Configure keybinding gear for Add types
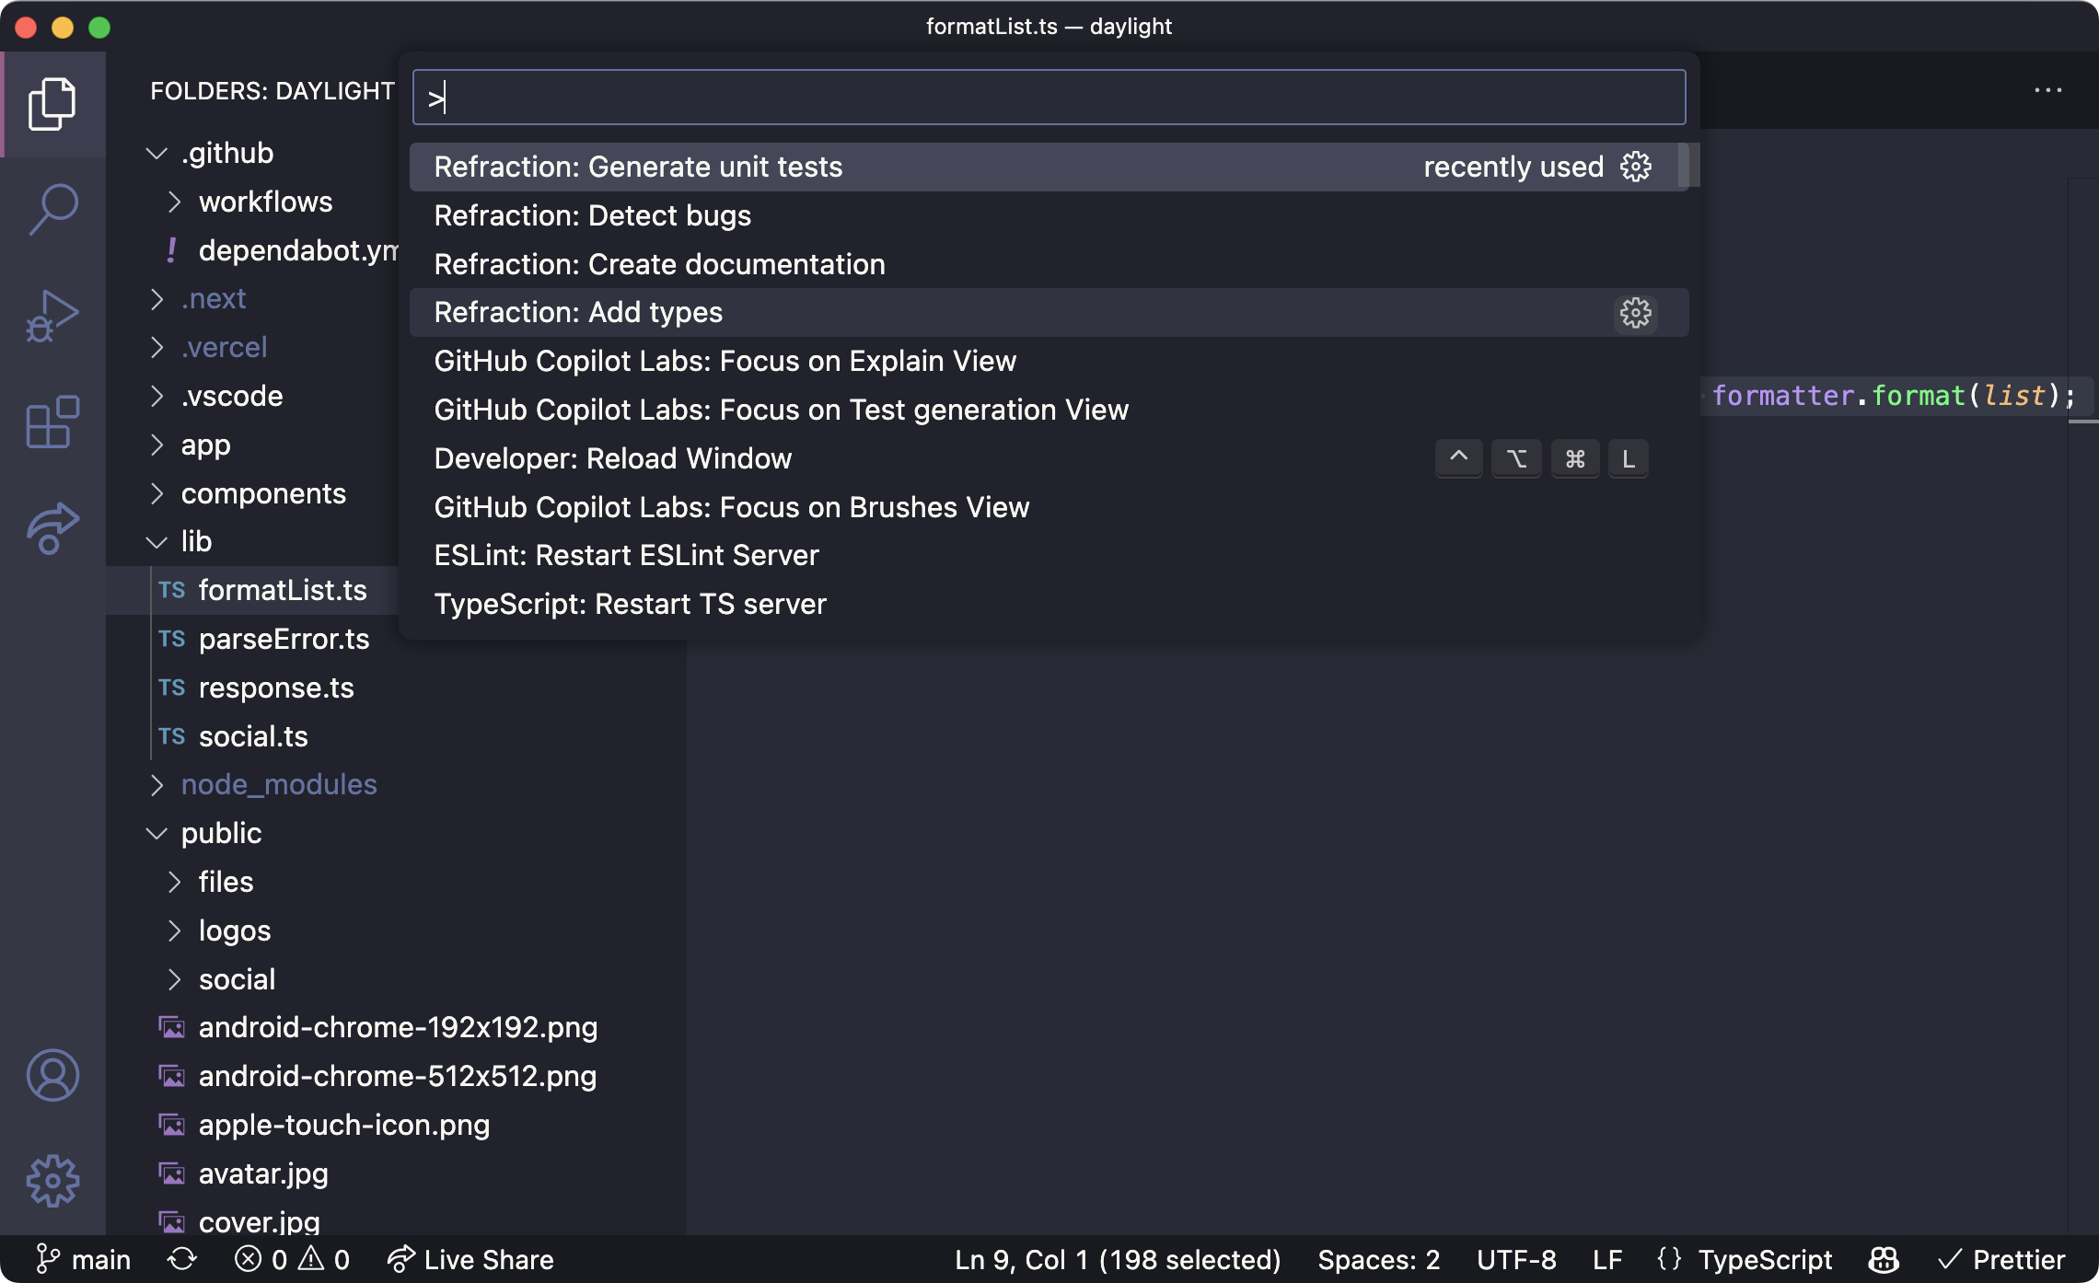 [x=1636, y=313]
